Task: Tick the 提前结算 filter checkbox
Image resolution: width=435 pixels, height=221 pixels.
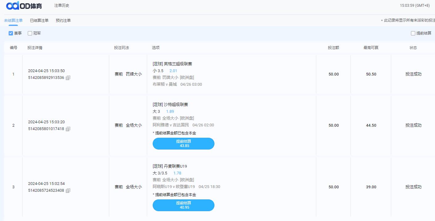Action: (x=413, y=33)
